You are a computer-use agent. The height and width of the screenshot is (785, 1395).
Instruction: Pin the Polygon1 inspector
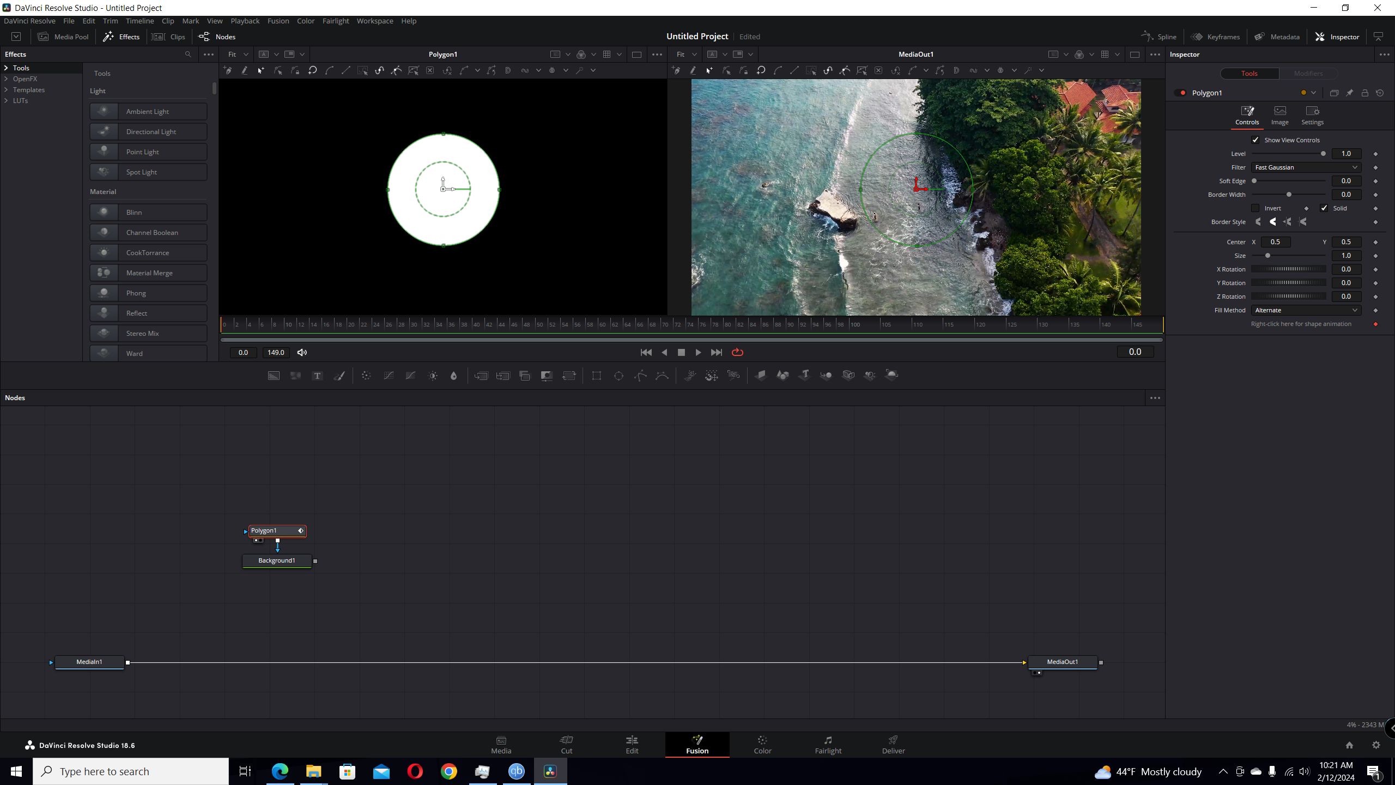1350,93
